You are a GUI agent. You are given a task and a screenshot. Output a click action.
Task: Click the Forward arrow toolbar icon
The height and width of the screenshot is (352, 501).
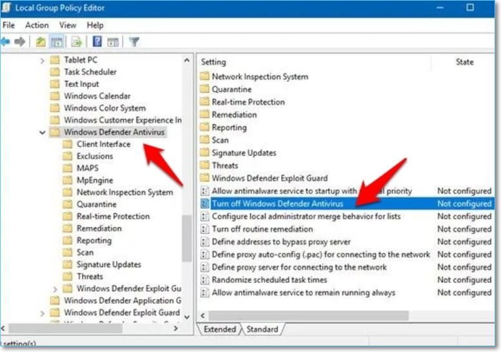[20, 41]
